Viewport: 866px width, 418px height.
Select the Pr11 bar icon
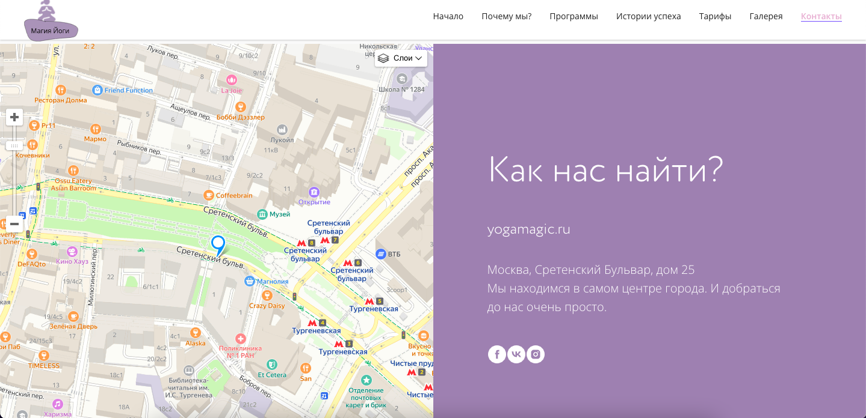[34, 125]
